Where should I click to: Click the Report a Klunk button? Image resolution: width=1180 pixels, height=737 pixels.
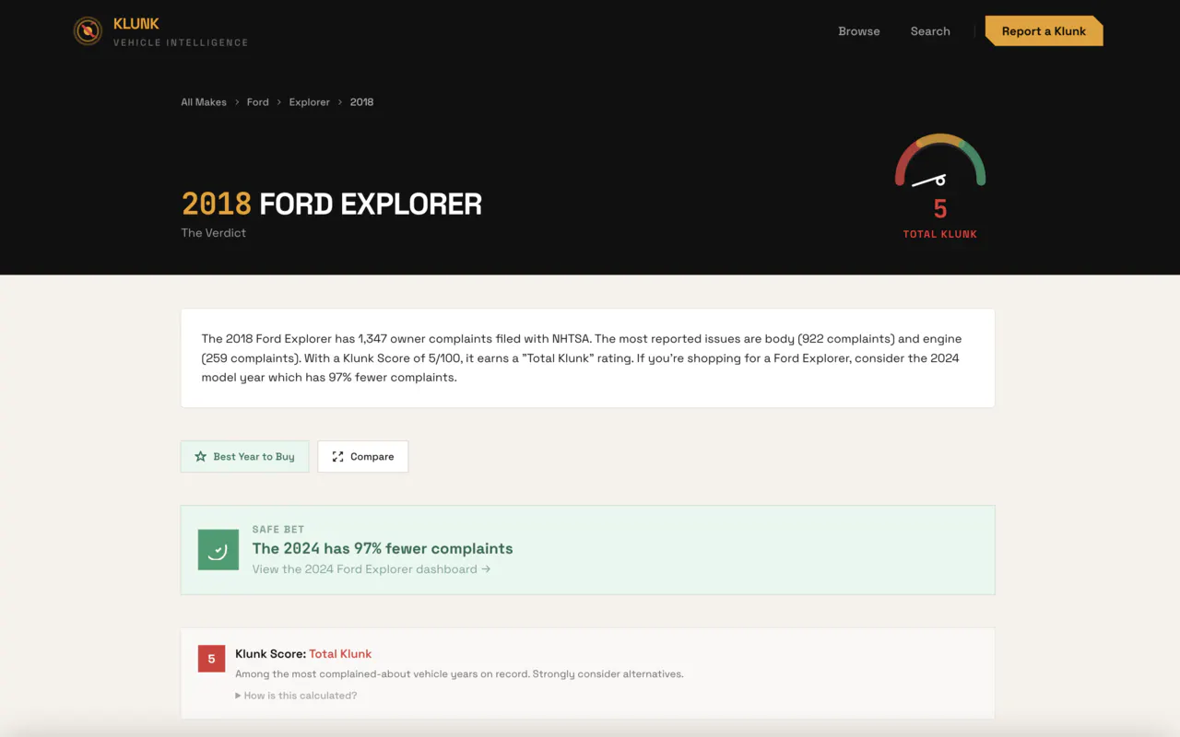[1044, 31]
